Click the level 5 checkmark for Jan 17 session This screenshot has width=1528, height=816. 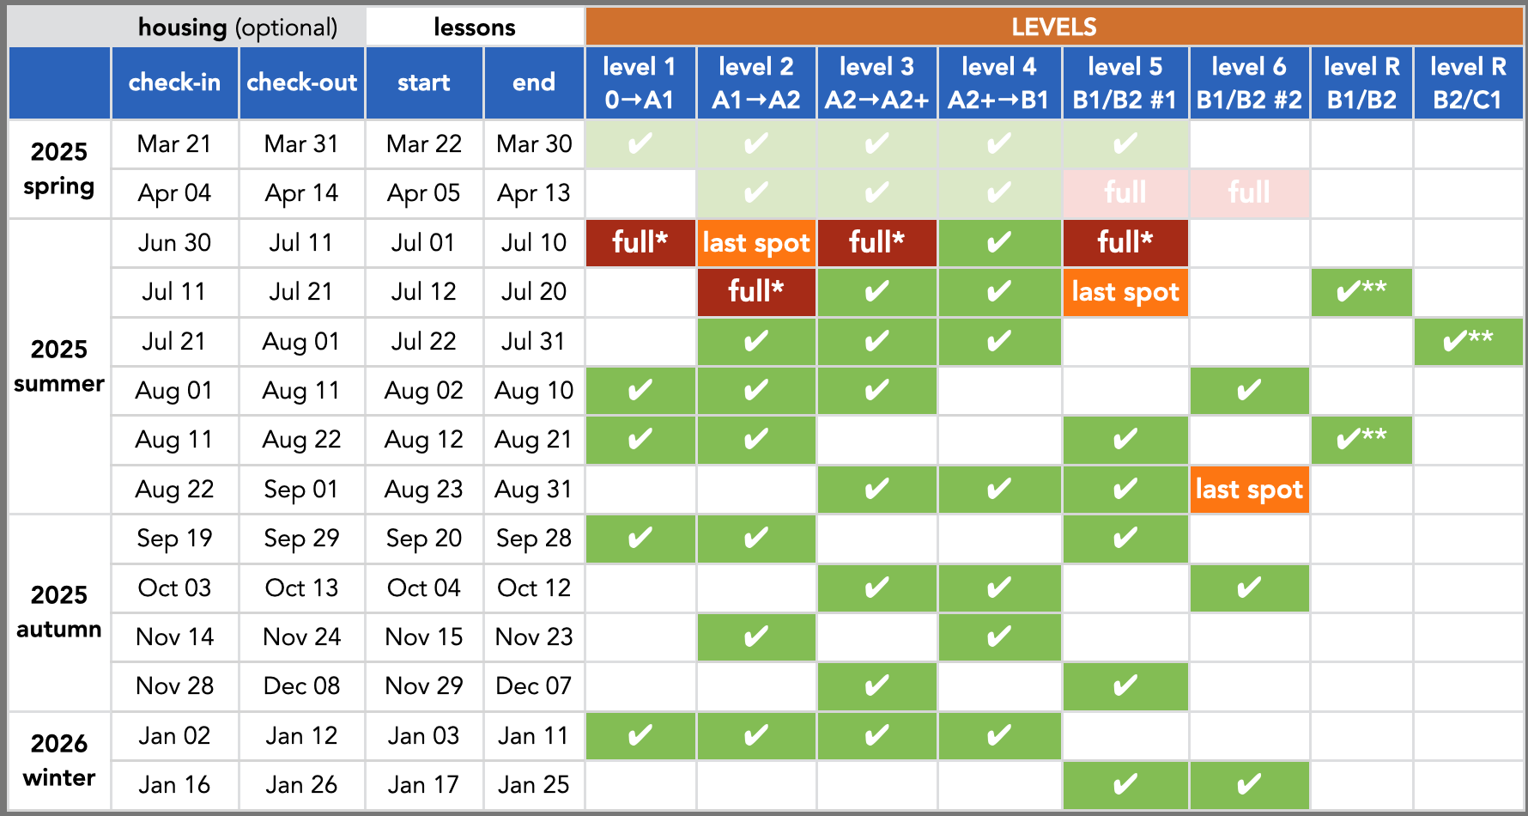click(1125, 785)
